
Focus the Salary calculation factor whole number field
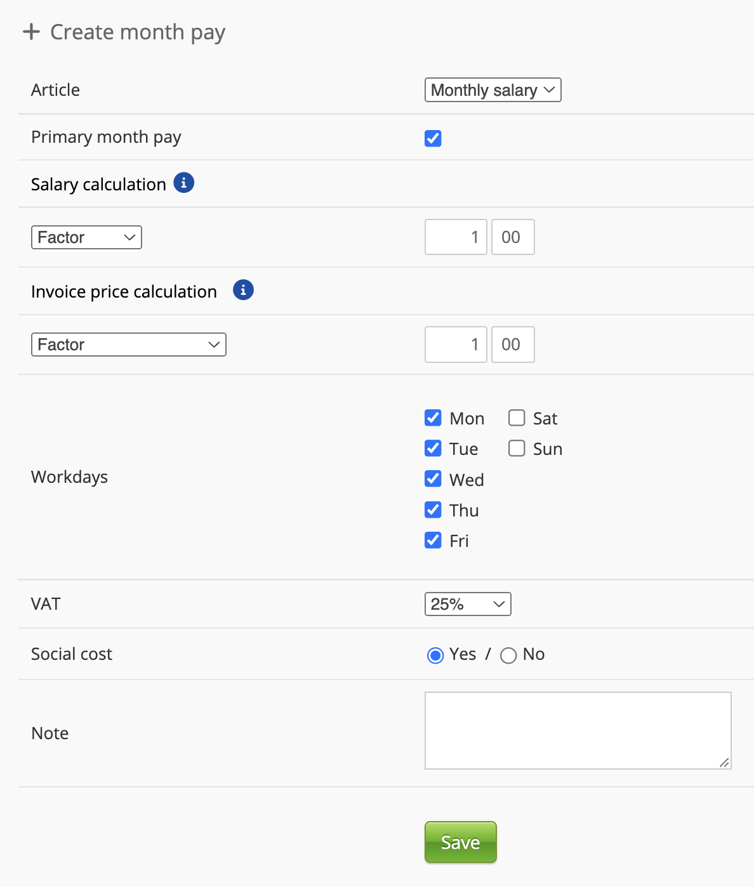pos(456,237)
